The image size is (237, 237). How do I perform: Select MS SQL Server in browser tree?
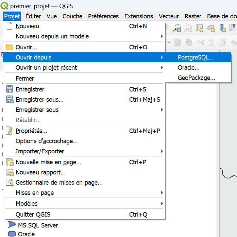point(38,225)
